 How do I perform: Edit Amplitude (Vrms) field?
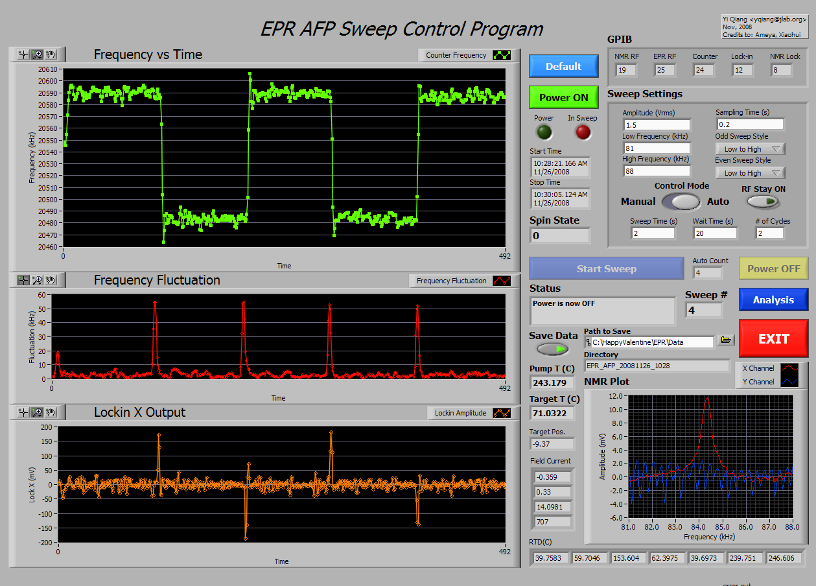click(657, 124)
